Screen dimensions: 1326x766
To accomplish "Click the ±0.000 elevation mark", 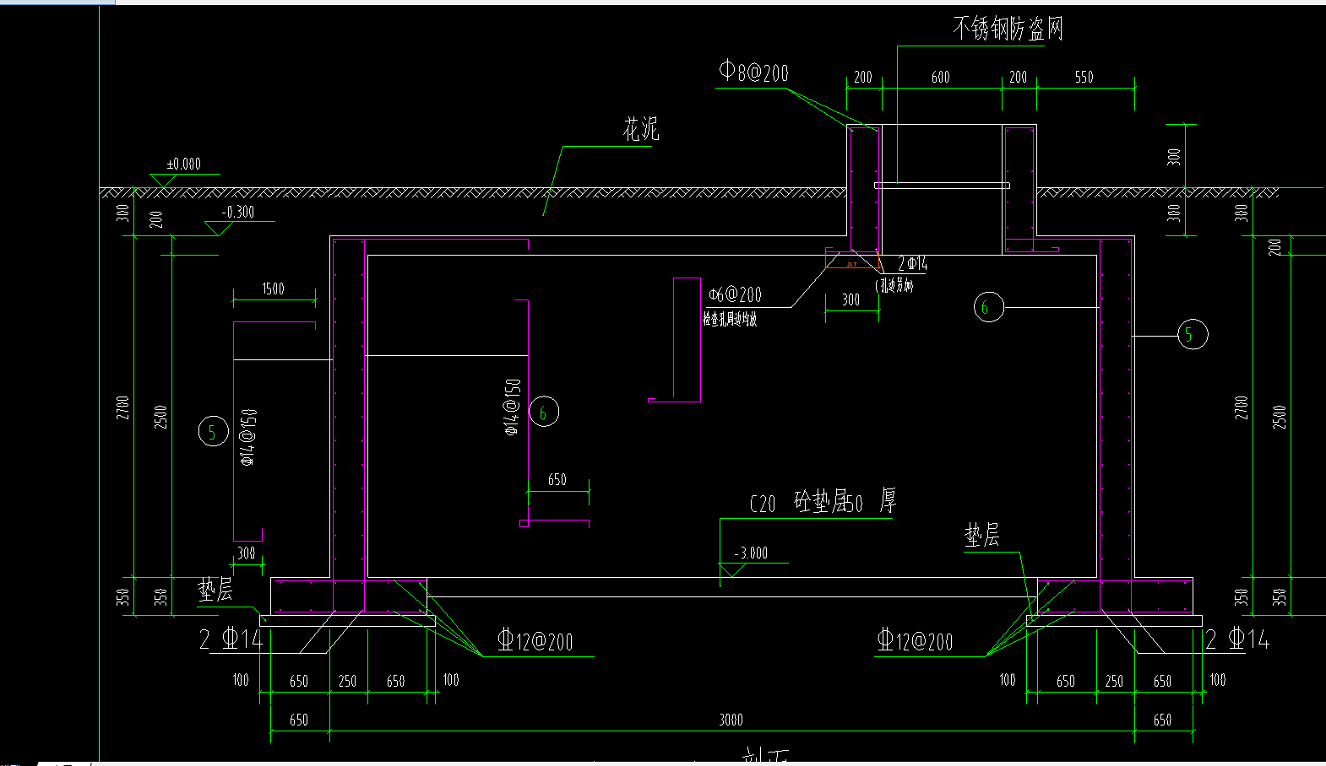I will tap(183, 165).
